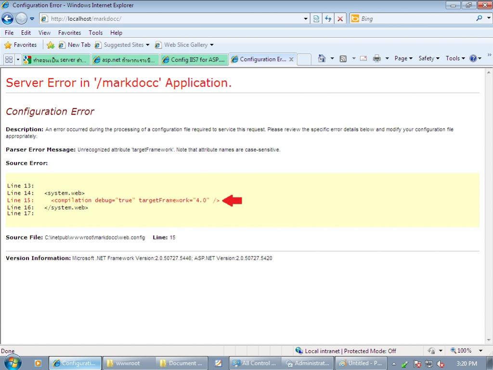Click into the Bing search box

point(414,19)
